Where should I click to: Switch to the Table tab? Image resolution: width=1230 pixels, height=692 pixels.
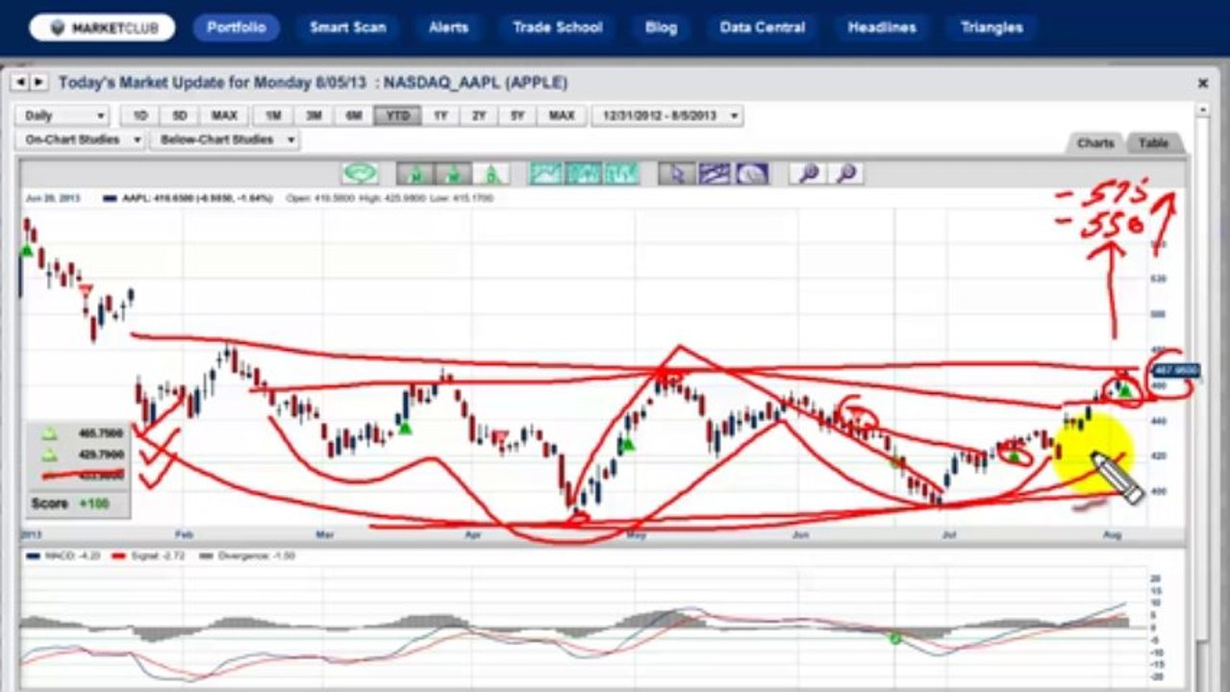pos(1154,142)
